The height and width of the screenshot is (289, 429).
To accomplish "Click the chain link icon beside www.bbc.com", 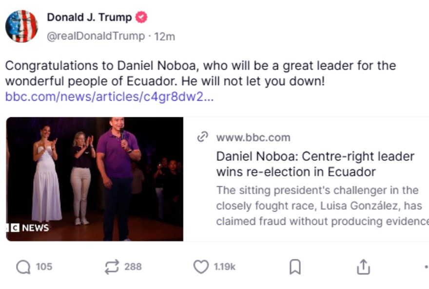I will point(202,137).
